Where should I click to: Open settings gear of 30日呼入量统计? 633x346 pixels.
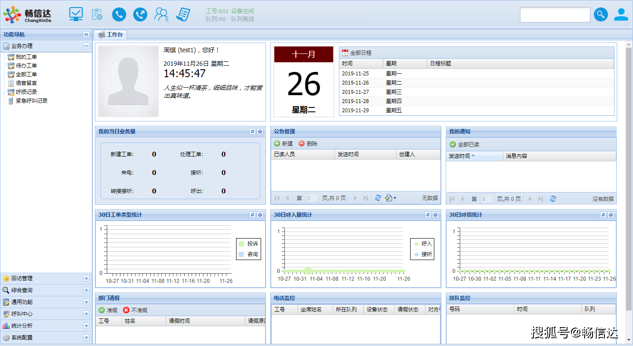click(x=435, y=215)
